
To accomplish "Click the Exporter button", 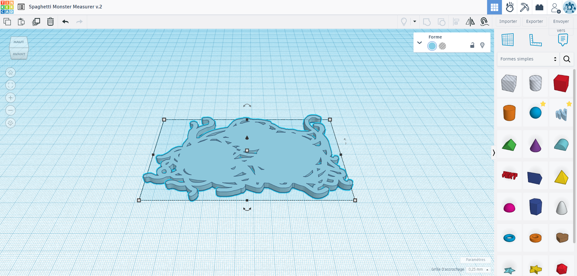I will pos(535,21).
